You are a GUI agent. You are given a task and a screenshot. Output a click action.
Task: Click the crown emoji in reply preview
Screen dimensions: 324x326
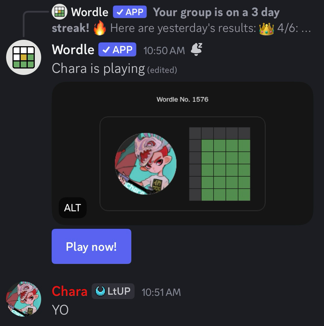click(266, 29)
